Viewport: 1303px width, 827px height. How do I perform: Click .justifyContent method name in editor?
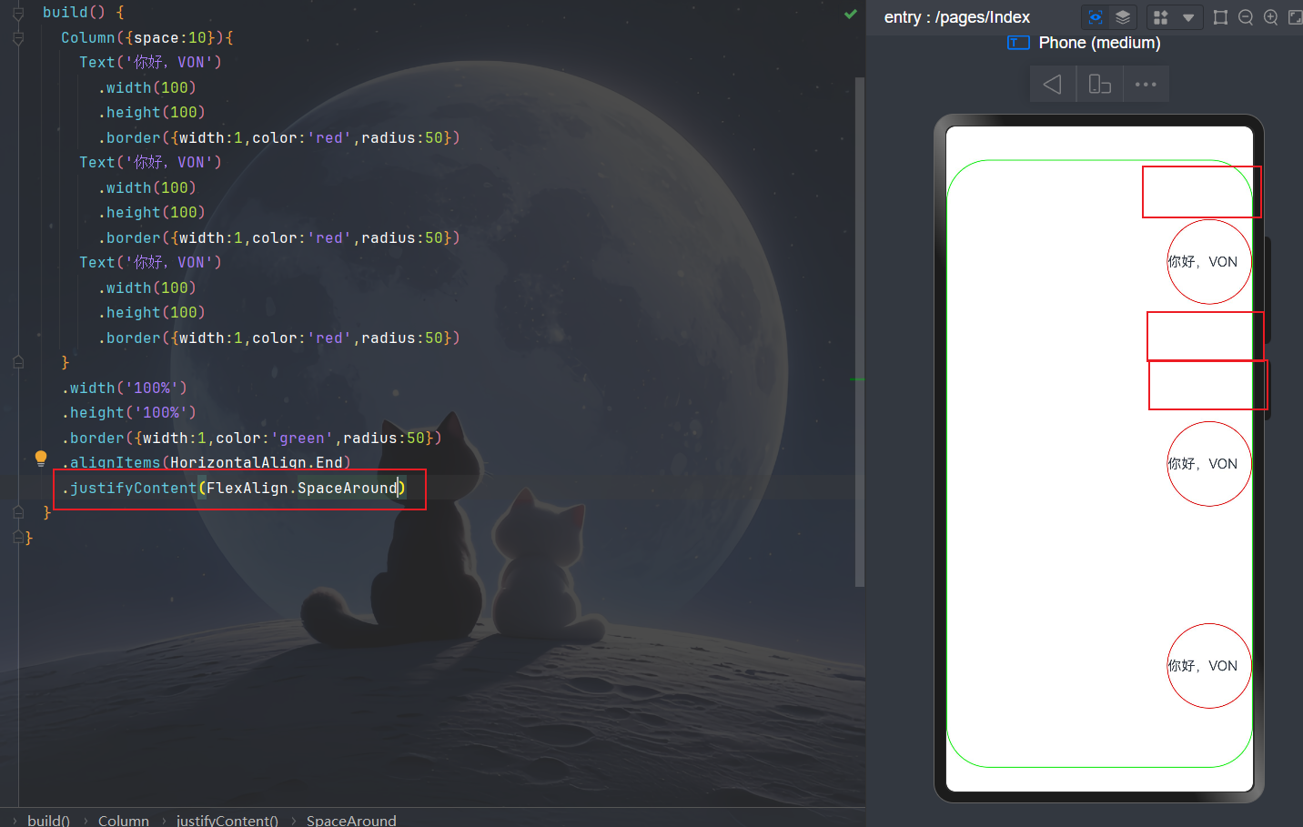(x=129, y=489)
